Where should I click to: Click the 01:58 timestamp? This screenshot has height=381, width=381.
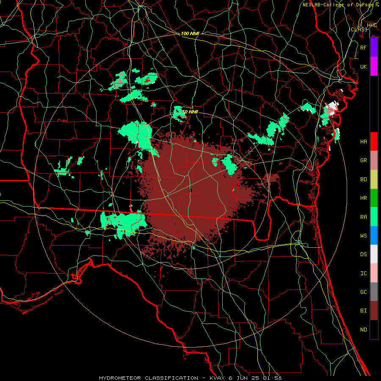tap(272, 378)
